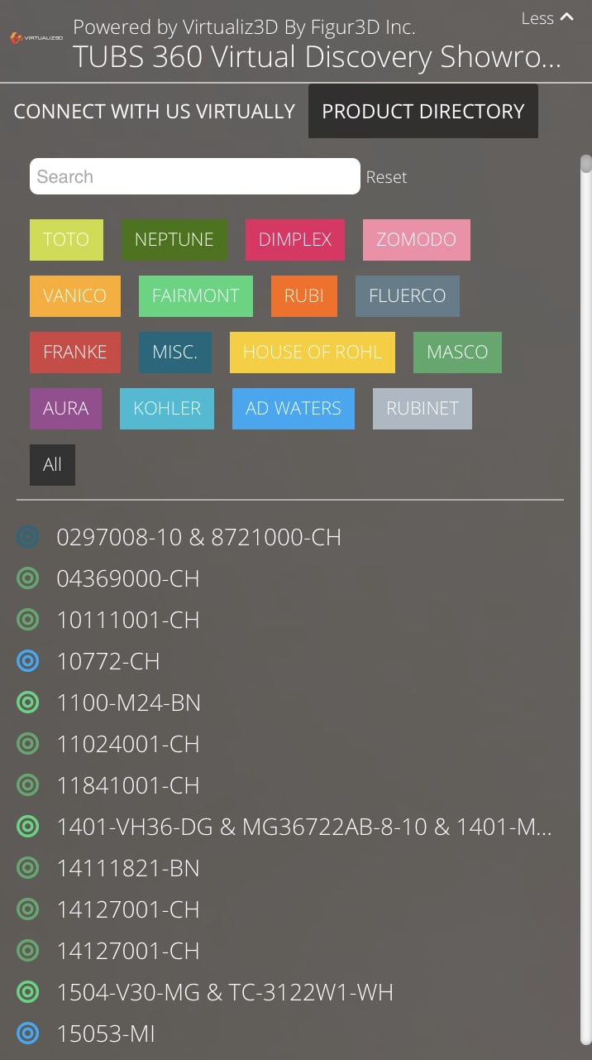Screen dimensions: 592x1060
Task: Click target icon beside 15053-MI
Action: (x=28, y=1034)
